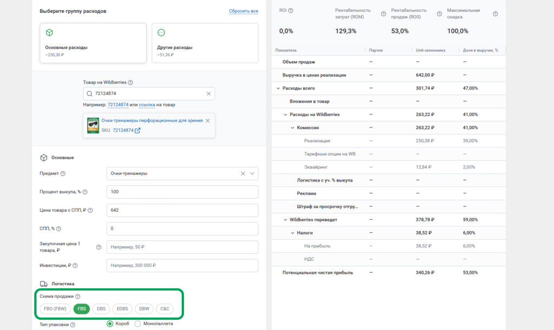Choose DBW sales scheme

click(x=144, y=309)
